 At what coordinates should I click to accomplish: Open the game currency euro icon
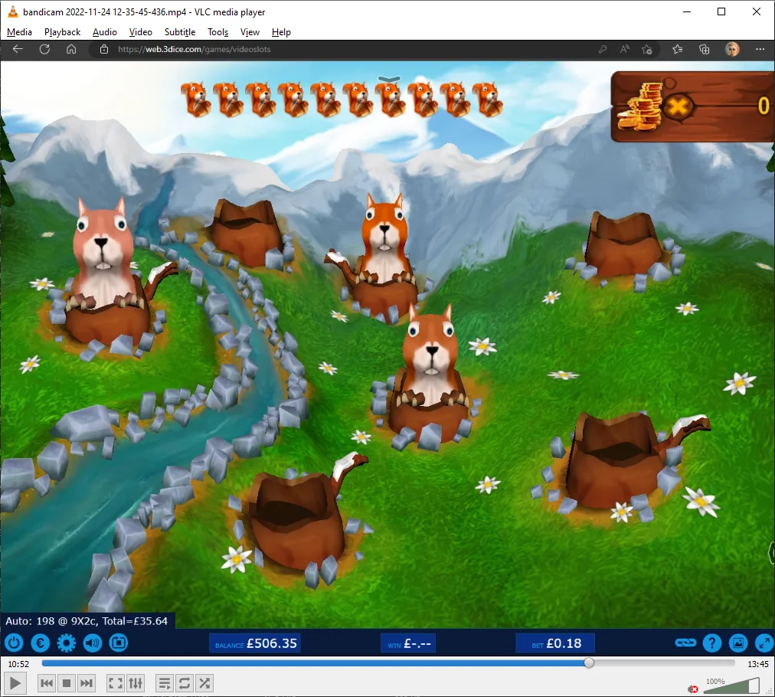pos(41,643)
